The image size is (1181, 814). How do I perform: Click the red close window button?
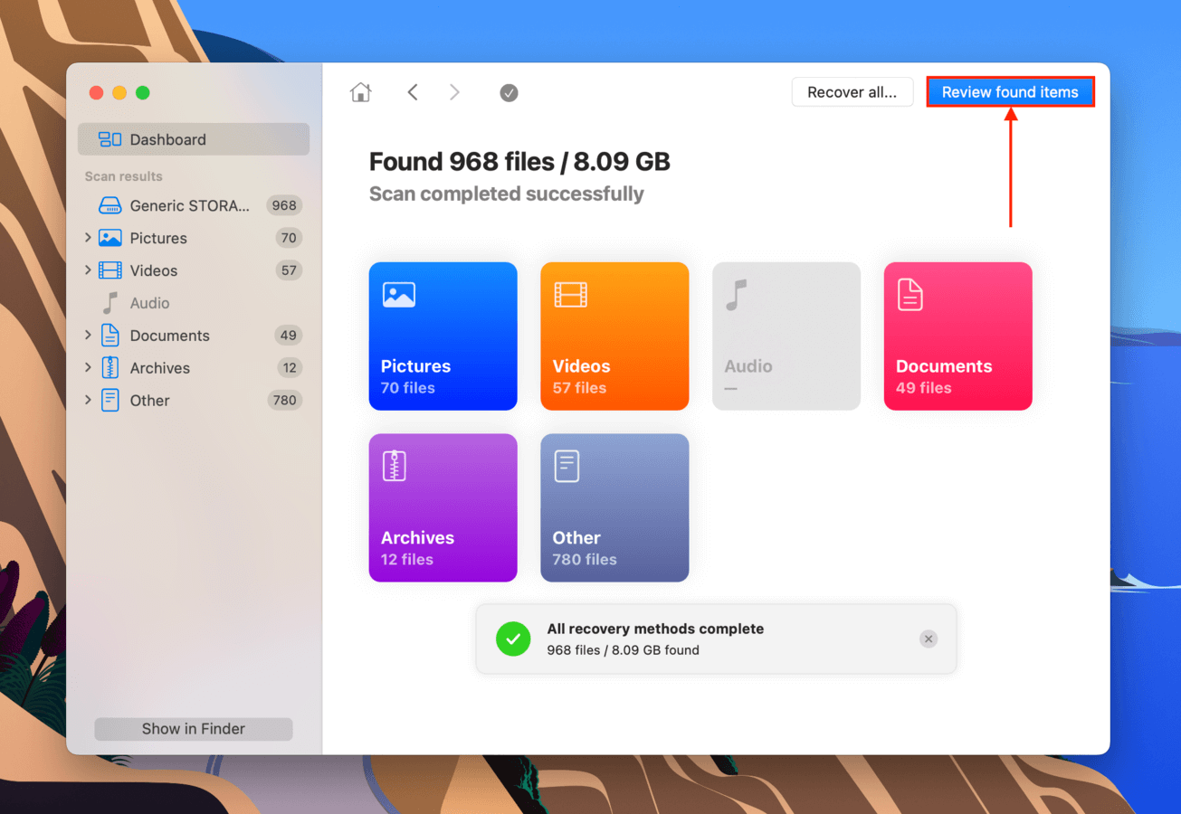(96, 93)
